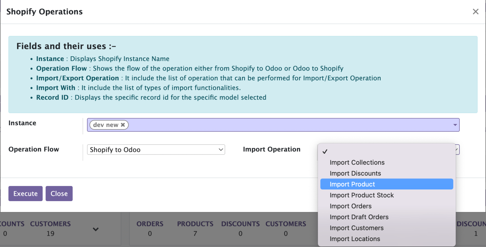The width and height of the screenshot is (486, 247).
Task: Click the Execute button
Action: (x=25, y=193)
